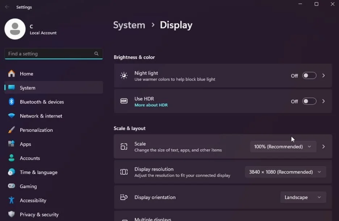Click the Scale & layout heading
339x221 pixels.
click(130, 128)
